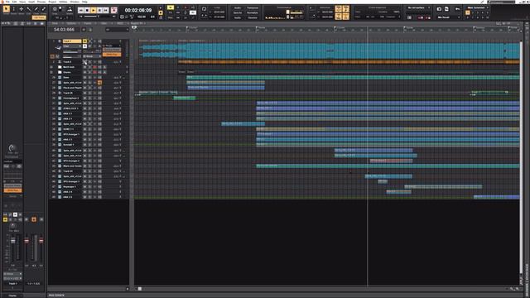Viewport: 530px width, 298px height.
Task: Click the track icon of the Bass track
Action: pos(60,77)
